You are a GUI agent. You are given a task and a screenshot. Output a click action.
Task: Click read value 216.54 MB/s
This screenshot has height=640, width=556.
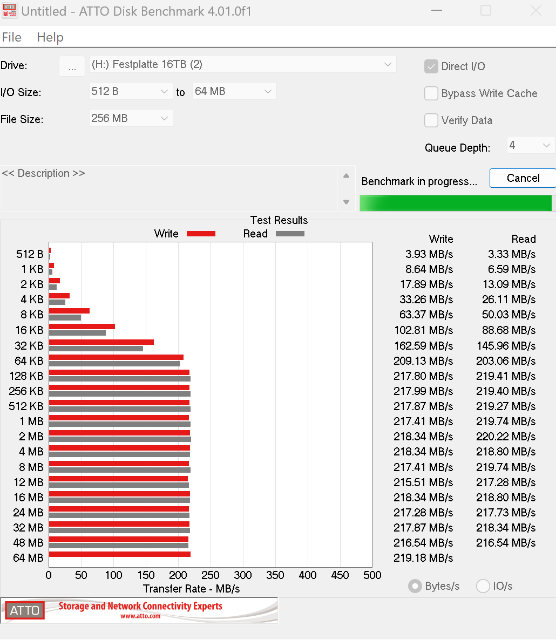[506, 542]
